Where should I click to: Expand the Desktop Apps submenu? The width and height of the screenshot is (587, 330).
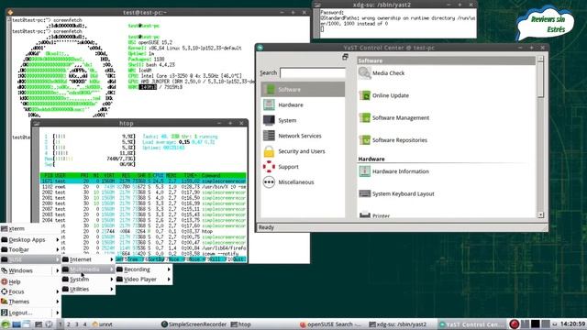coord(30,239)
